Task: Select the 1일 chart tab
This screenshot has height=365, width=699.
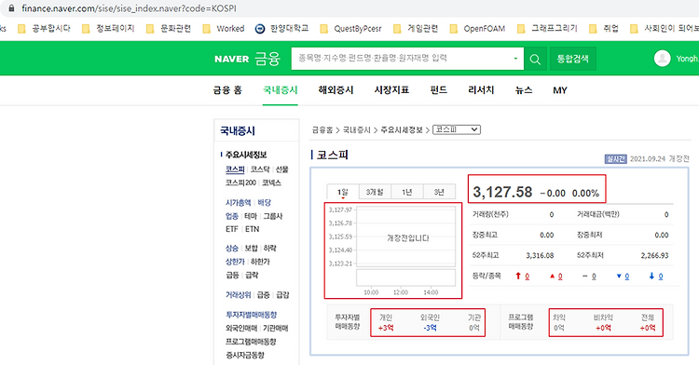Action: click(342, 192)
